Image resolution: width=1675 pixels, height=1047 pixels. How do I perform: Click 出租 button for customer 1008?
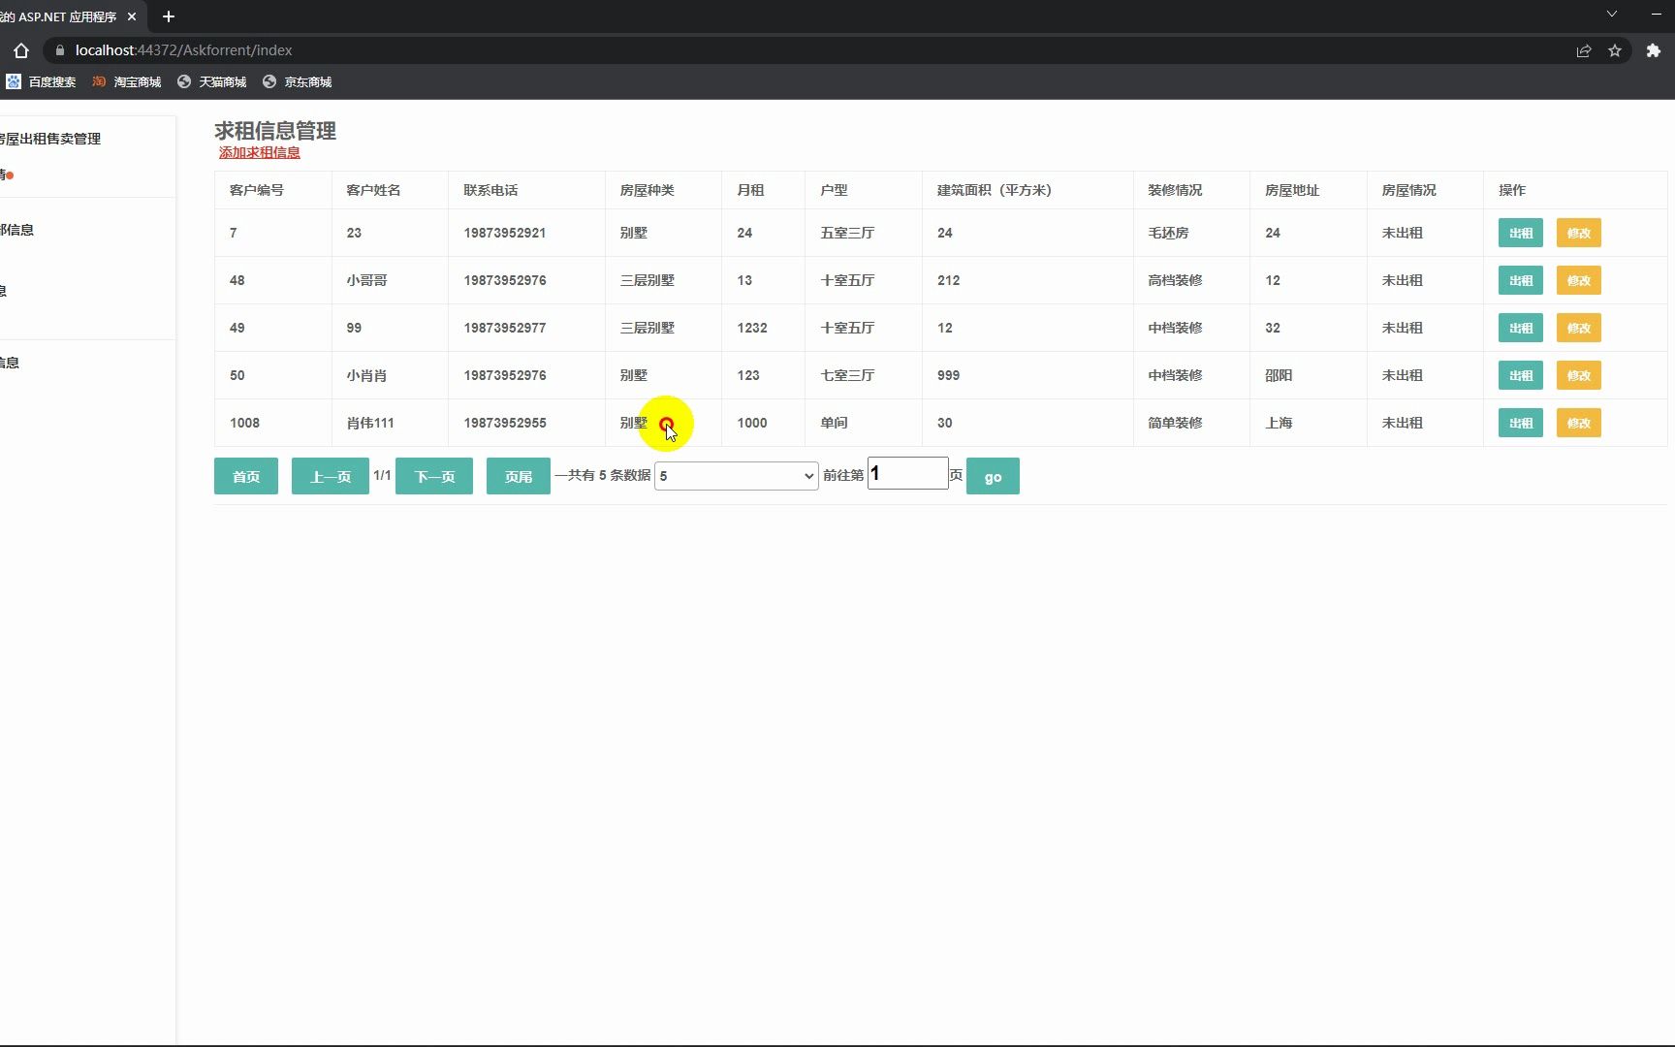[x=1520, y=423]
